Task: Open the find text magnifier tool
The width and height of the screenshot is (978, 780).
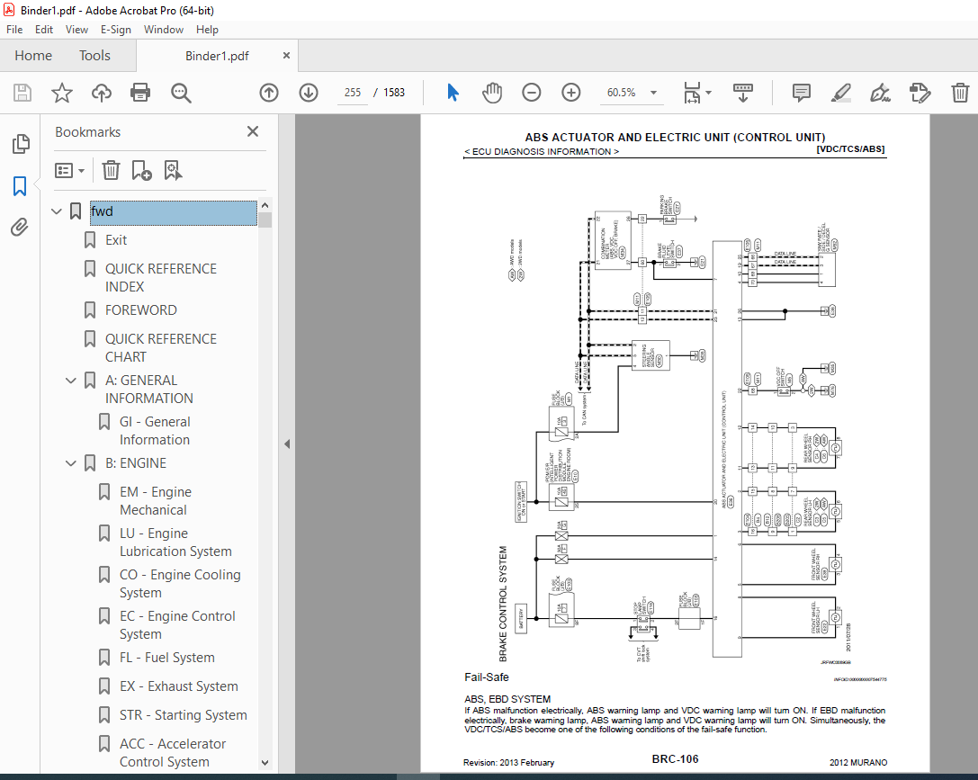Action: click(x=181, y=93)
